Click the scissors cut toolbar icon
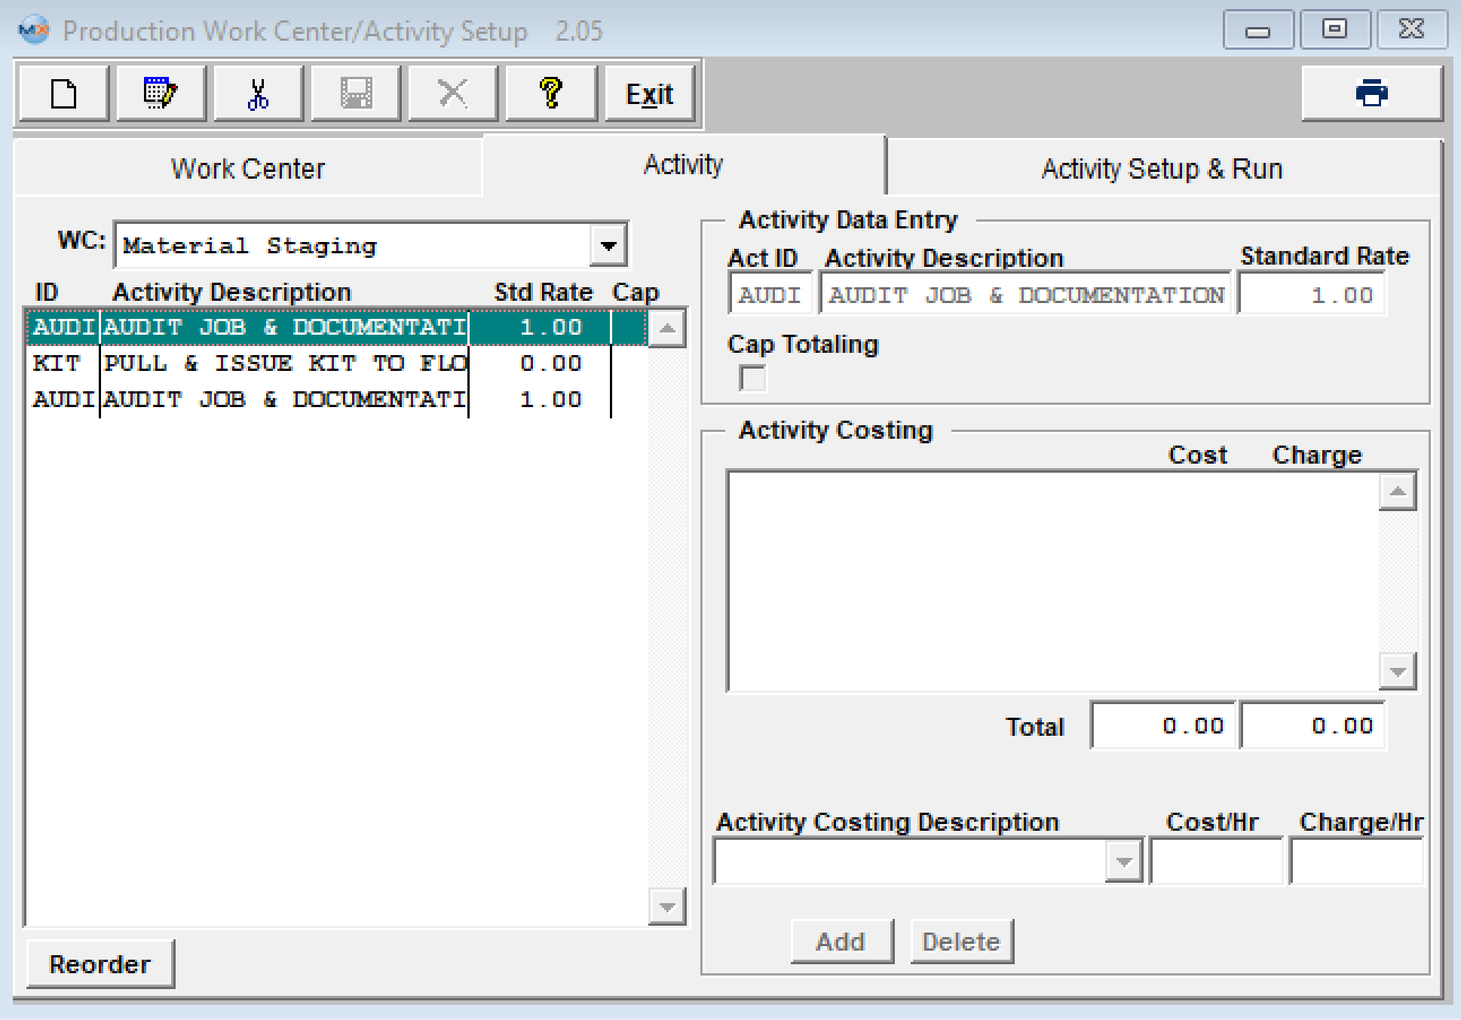 258,94
